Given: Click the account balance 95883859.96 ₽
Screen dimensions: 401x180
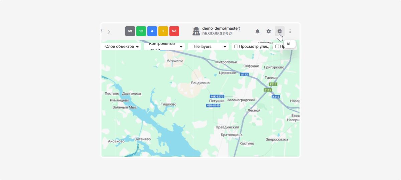Looking at the screenshot, I should click(x=217, y=34).
